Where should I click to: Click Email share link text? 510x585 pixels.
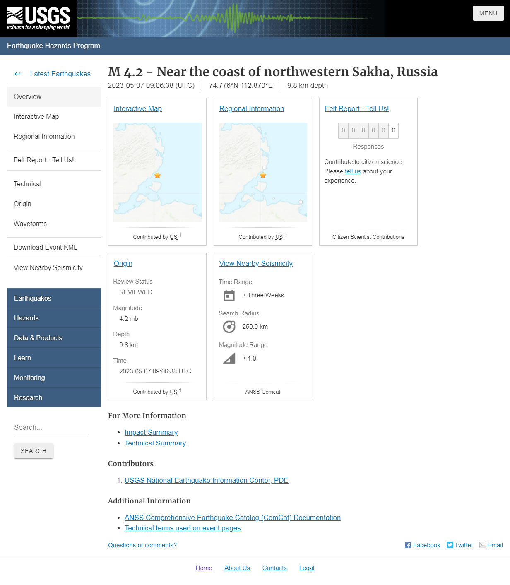pyautogui.click(x=495, y=545)
